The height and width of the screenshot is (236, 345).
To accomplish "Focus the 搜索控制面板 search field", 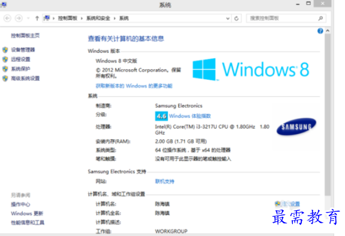I will click(286, 18).
